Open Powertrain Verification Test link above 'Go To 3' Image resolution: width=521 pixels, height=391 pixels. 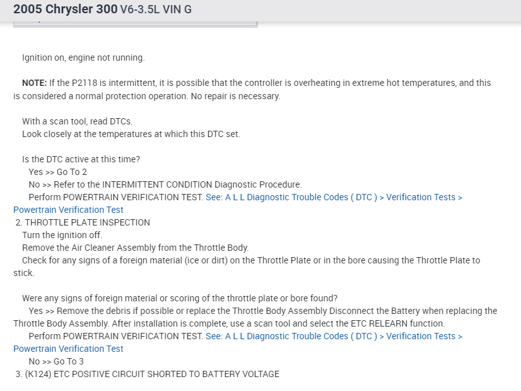click(68, 349)
